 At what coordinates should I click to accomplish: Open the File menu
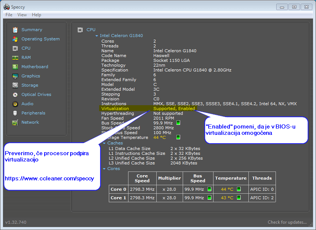pos(9,15)
